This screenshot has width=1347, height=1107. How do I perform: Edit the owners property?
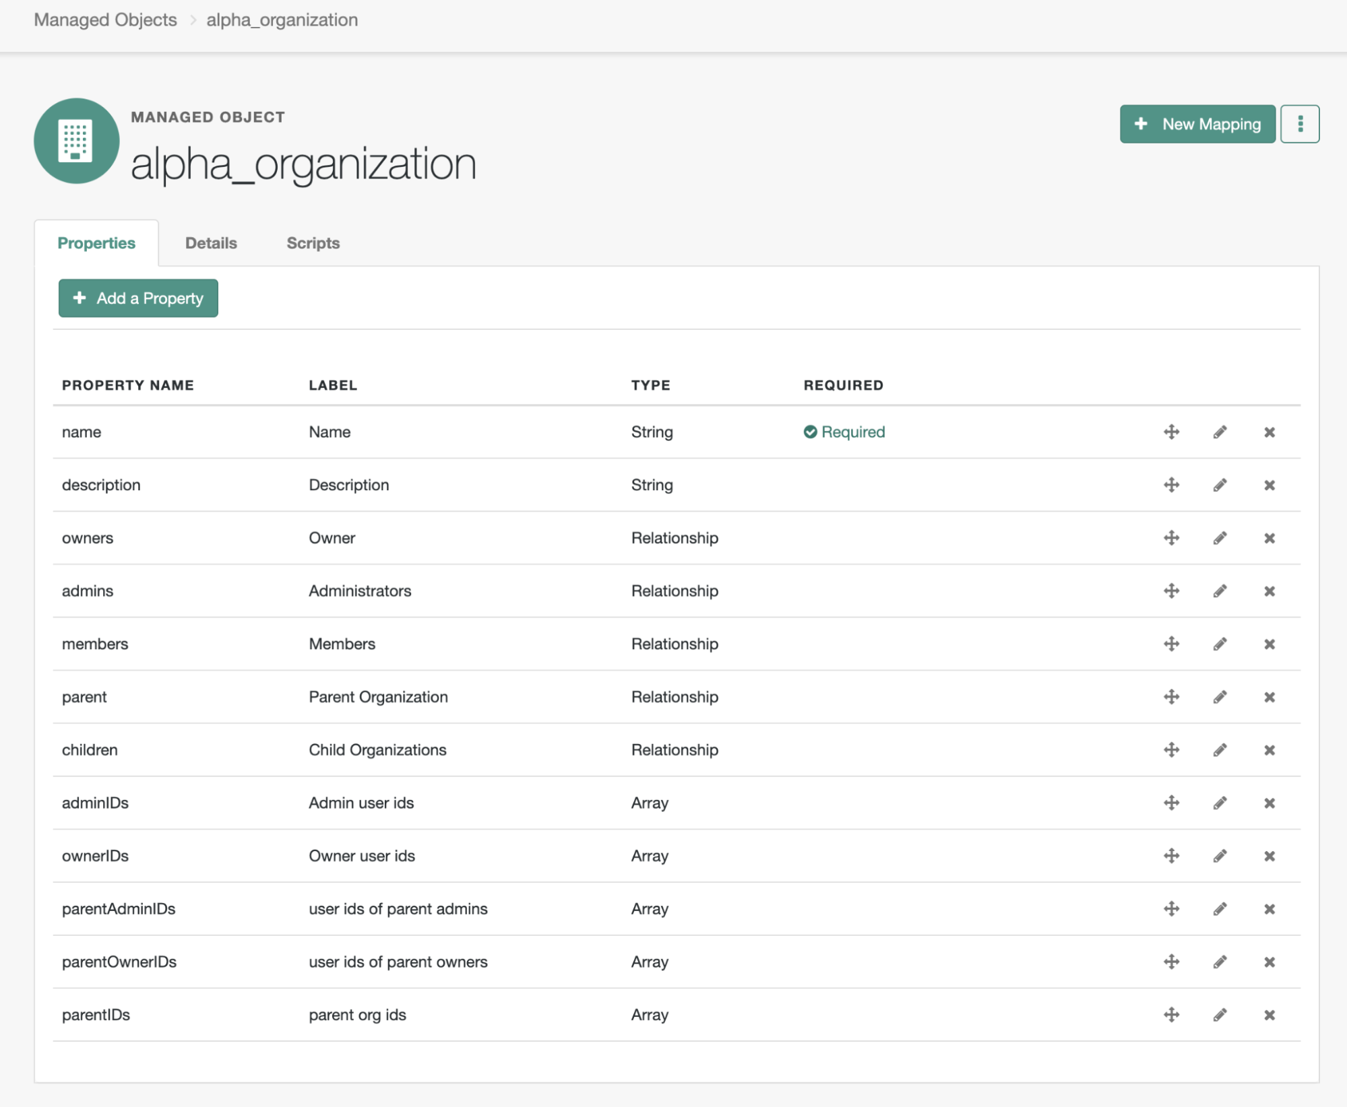click(1220, 538)
